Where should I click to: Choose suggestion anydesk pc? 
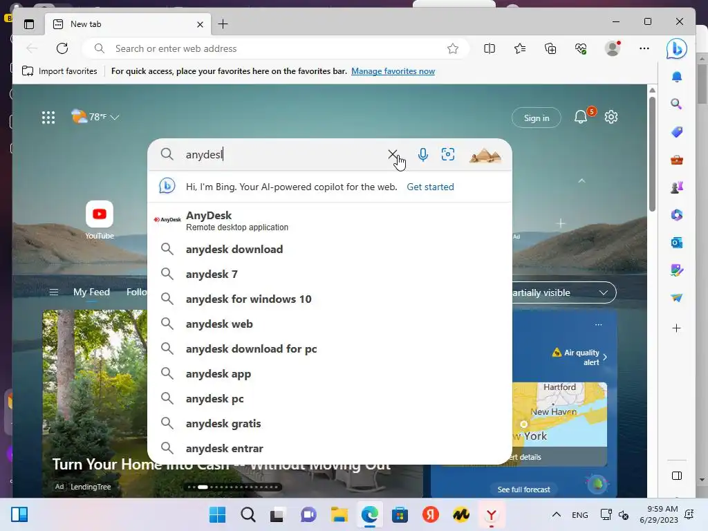330,399
